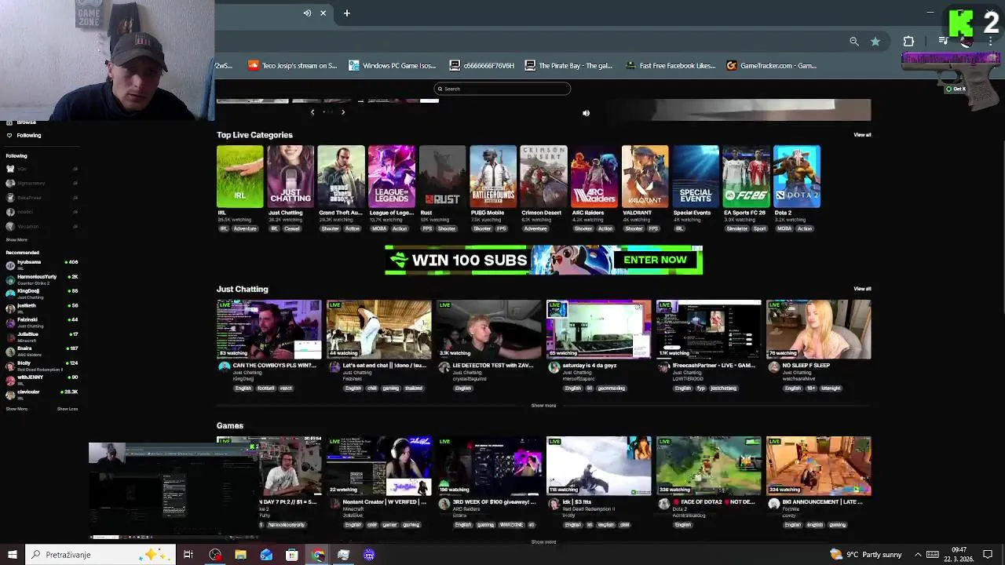Open recommended channel clavicular

click(42, 394)
